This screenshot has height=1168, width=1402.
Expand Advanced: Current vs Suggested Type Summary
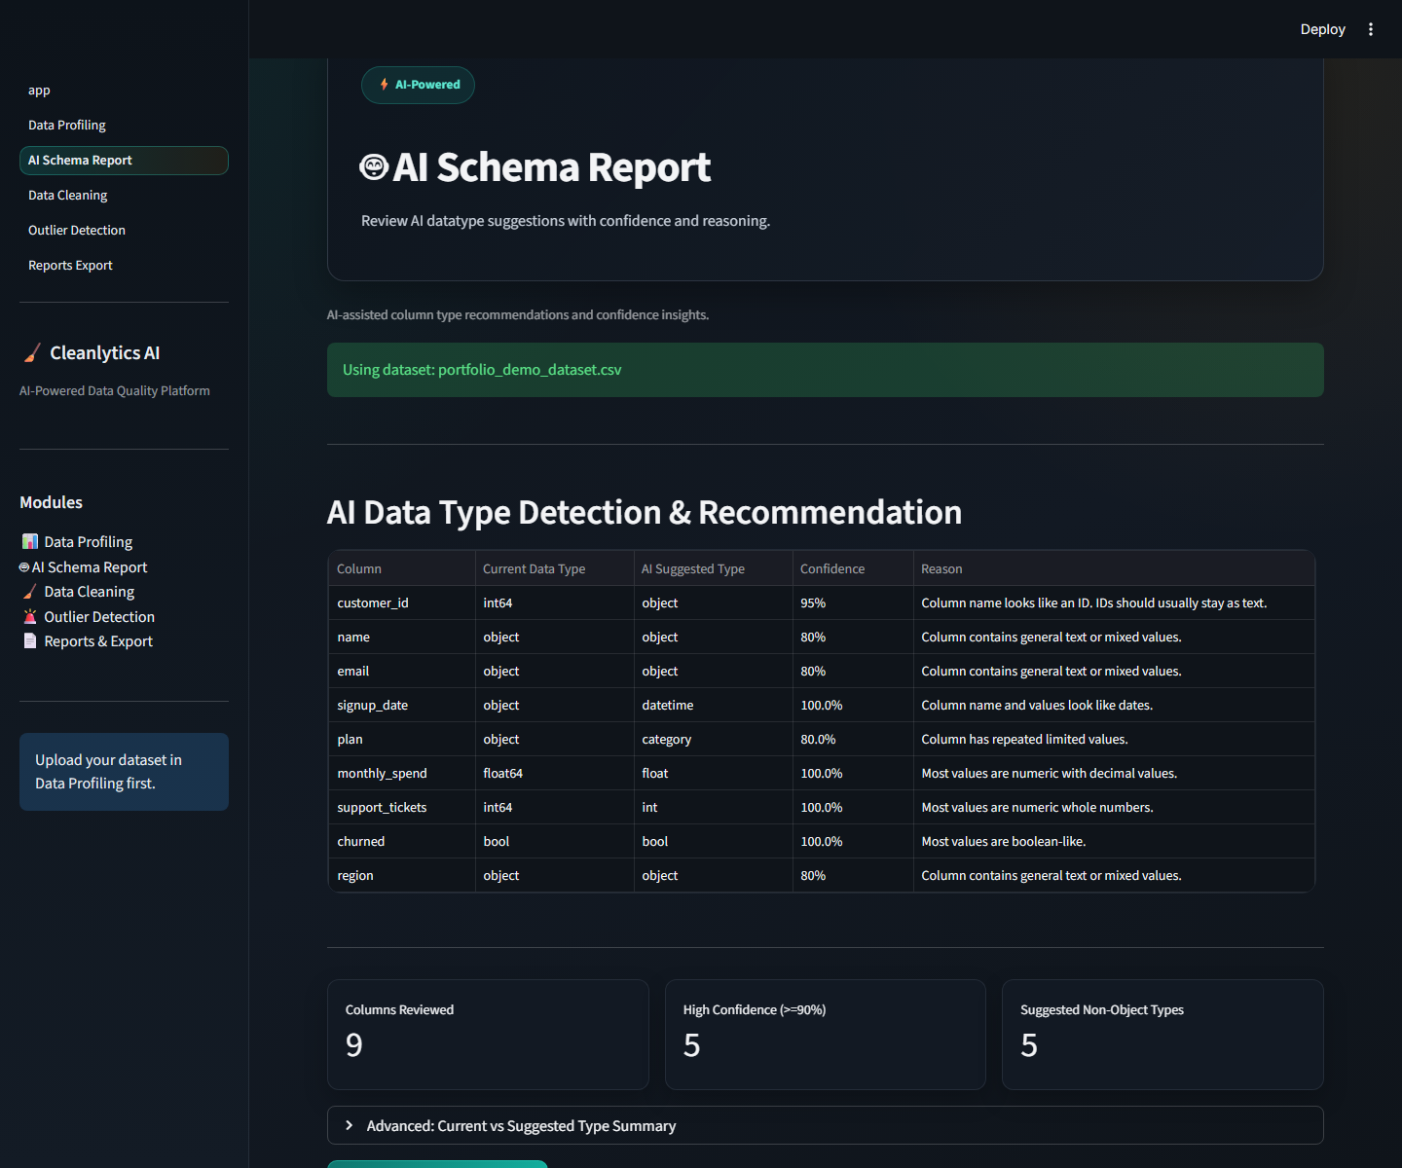click(826, 1125)
